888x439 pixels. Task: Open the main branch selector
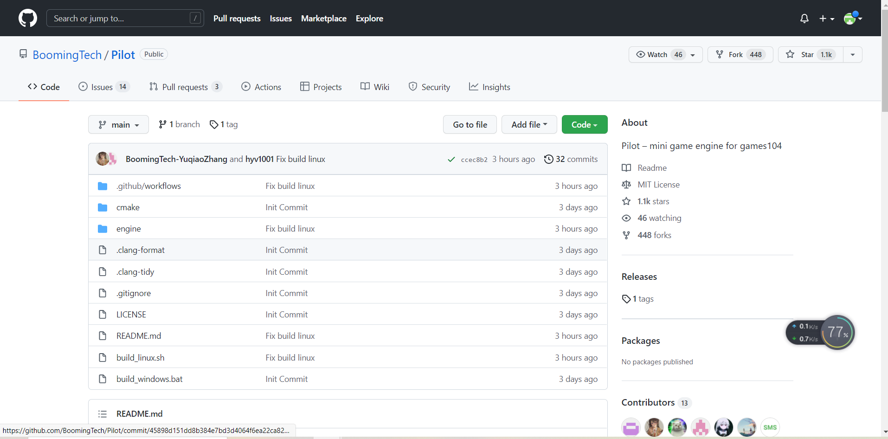pos(118,124)
